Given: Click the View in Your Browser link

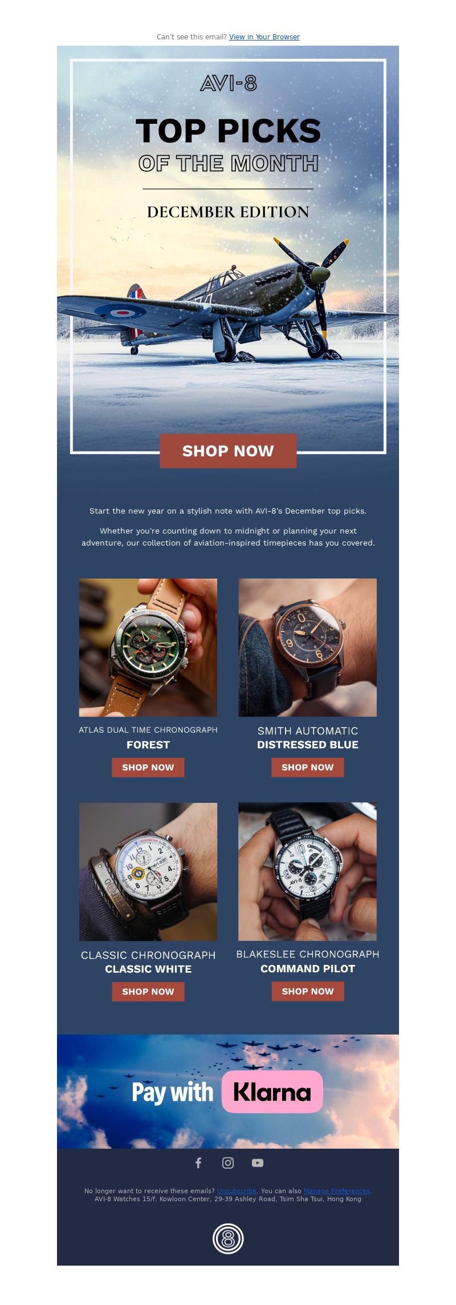Looking at the screenshot, I should (264, 37).
